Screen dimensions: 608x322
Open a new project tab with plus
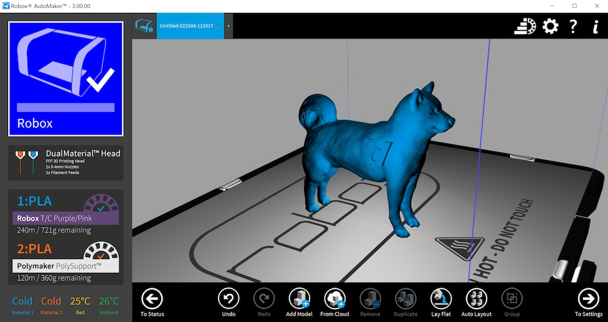[229, 26]
